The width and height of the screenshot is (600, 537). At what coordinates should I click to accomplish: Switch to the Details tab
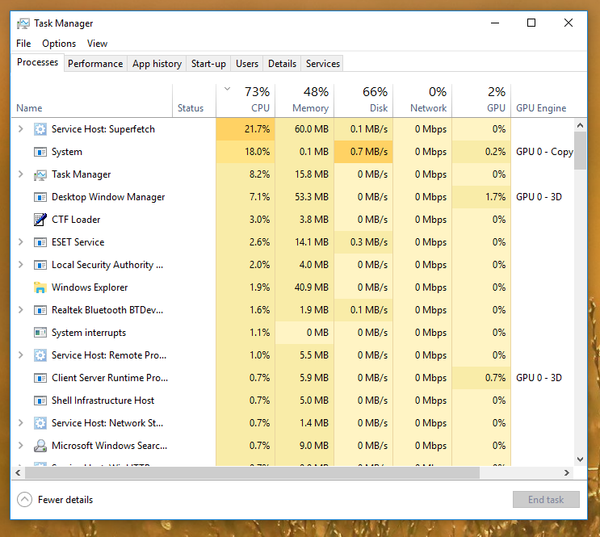pyautogui.click(x=282, y=64)
